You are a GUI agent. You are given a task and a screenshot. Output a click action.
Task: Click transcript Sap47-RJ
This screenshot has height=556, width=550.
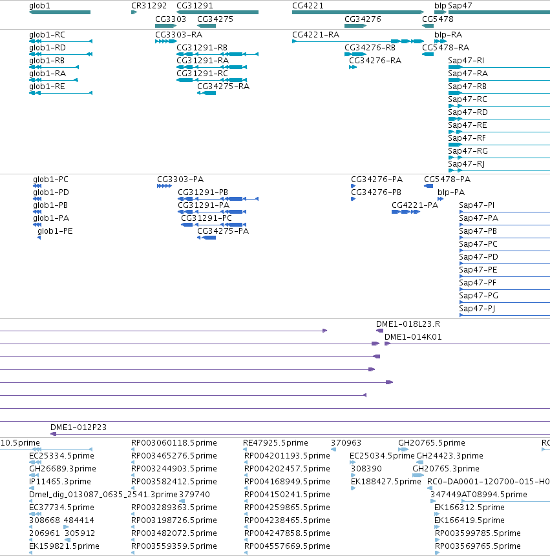(466, 164)
